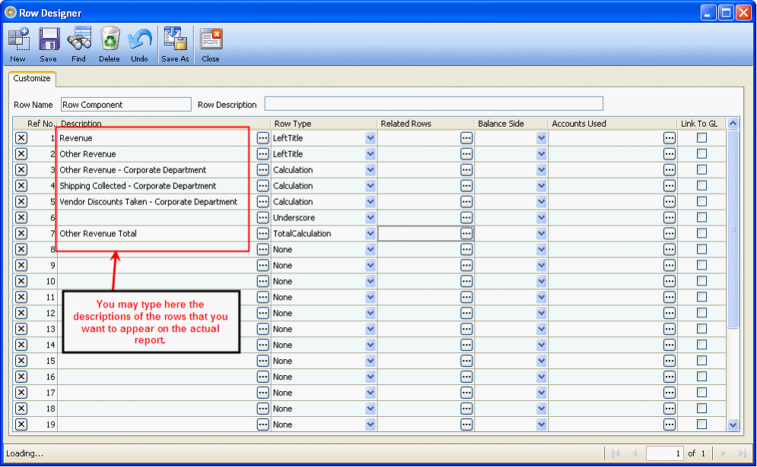Enable Link To GL for row 19
The width and height of the screenshot is (757, 467).
[x=702, y=424]
